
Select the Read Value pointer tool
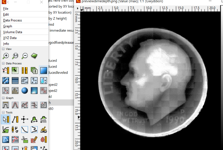tap(6, 119)
